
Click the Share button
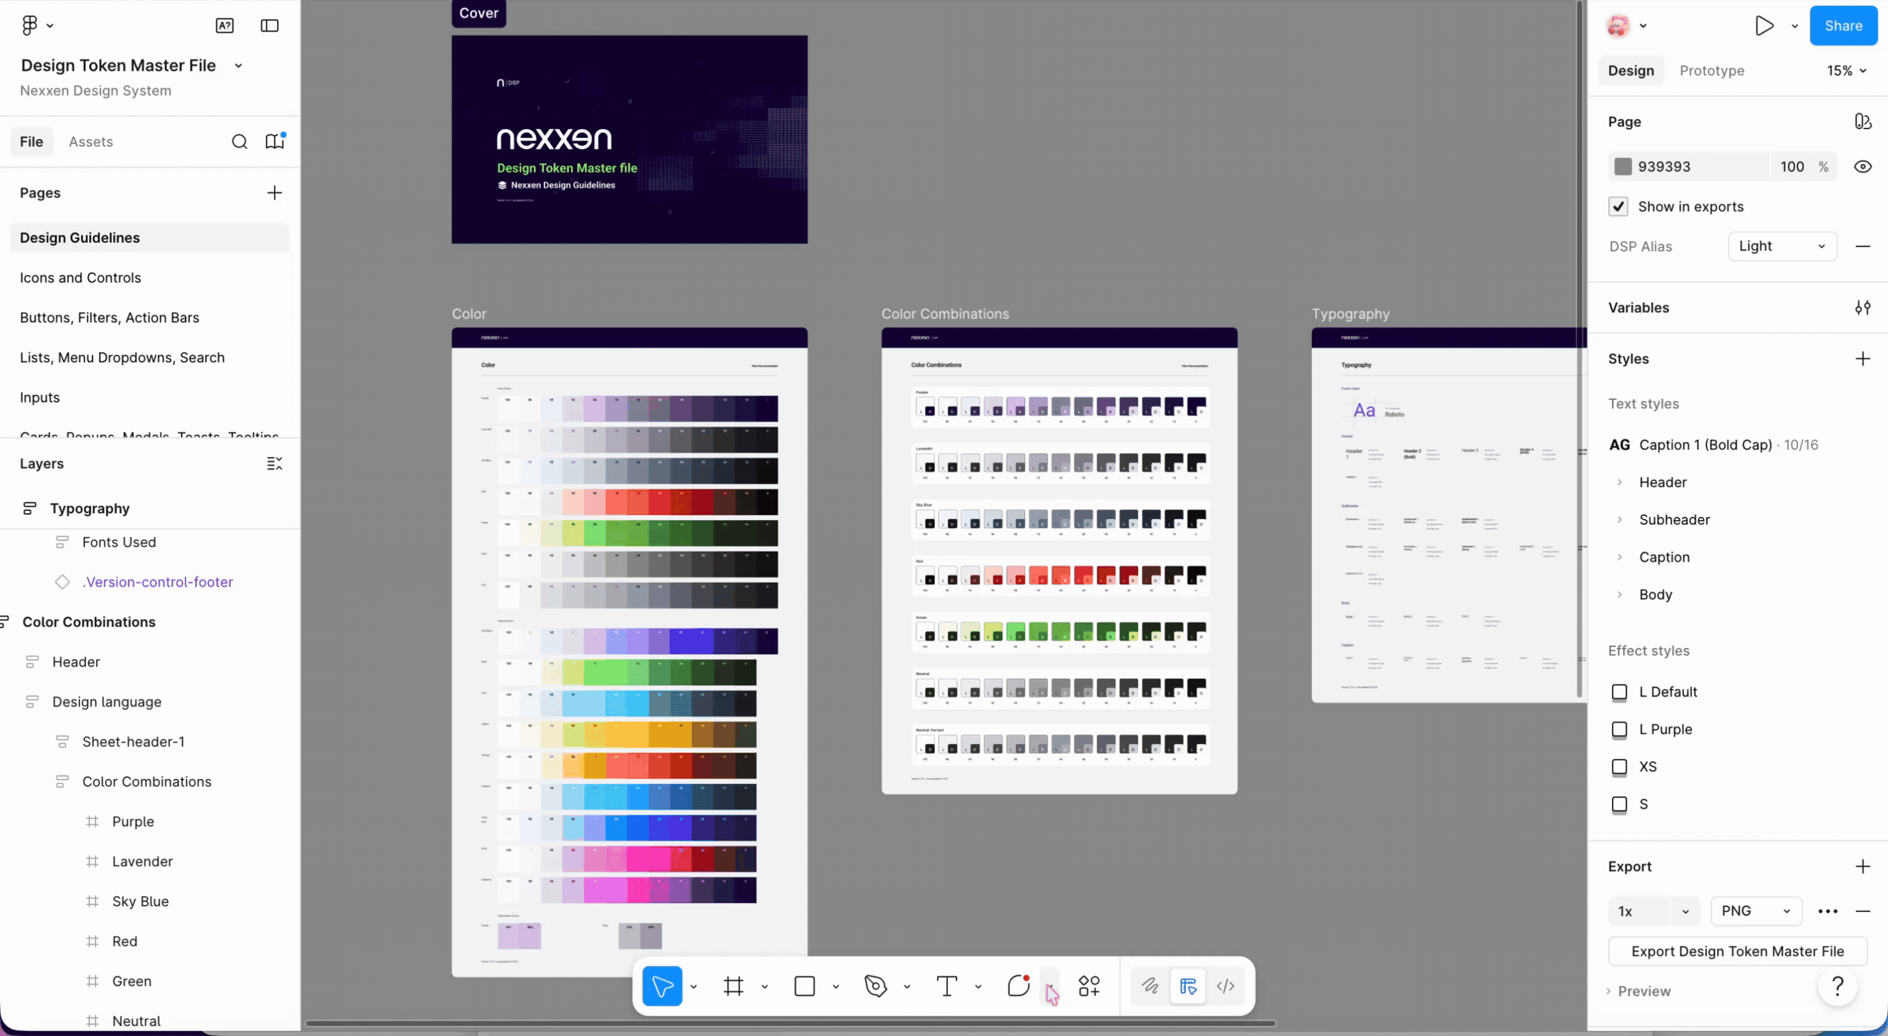(x=1842, y=26)
